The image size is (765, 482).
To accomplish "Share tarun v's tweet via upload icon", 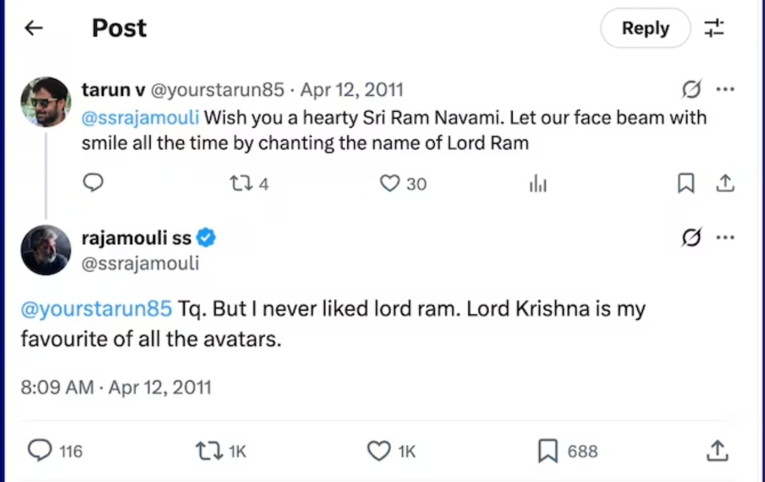I will (x=725, y=184).
